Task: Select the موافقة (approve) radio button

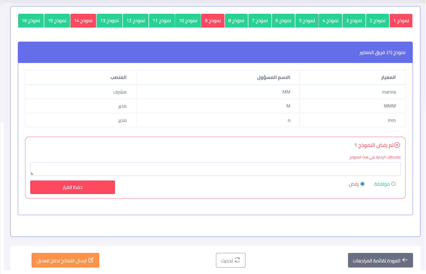Action: tap(393, 184)
